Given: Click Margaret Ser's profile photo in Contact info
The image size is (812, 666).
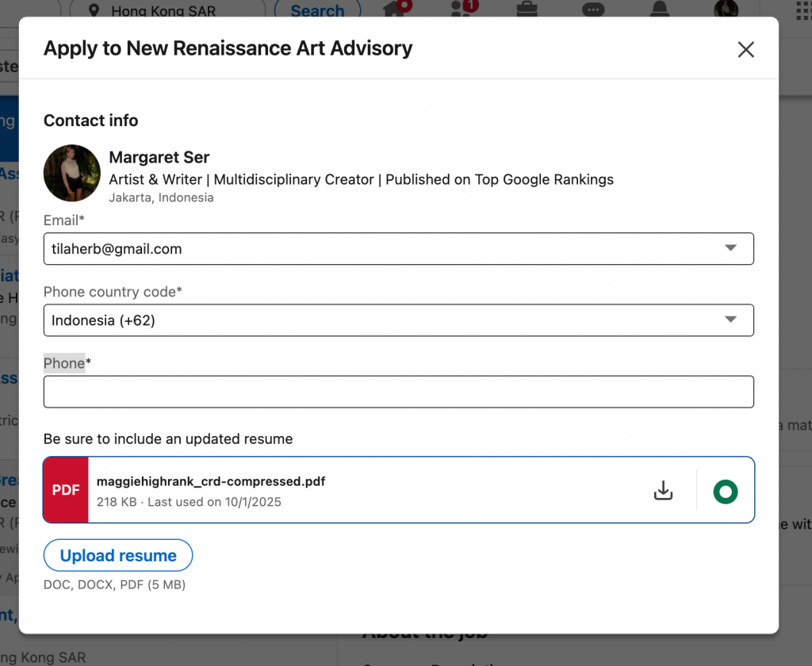Looking at the screenshot, I should (71, 173).
